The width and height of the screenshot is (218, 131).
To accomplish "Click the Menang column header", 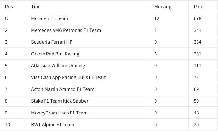I will (x=163, y=7).
